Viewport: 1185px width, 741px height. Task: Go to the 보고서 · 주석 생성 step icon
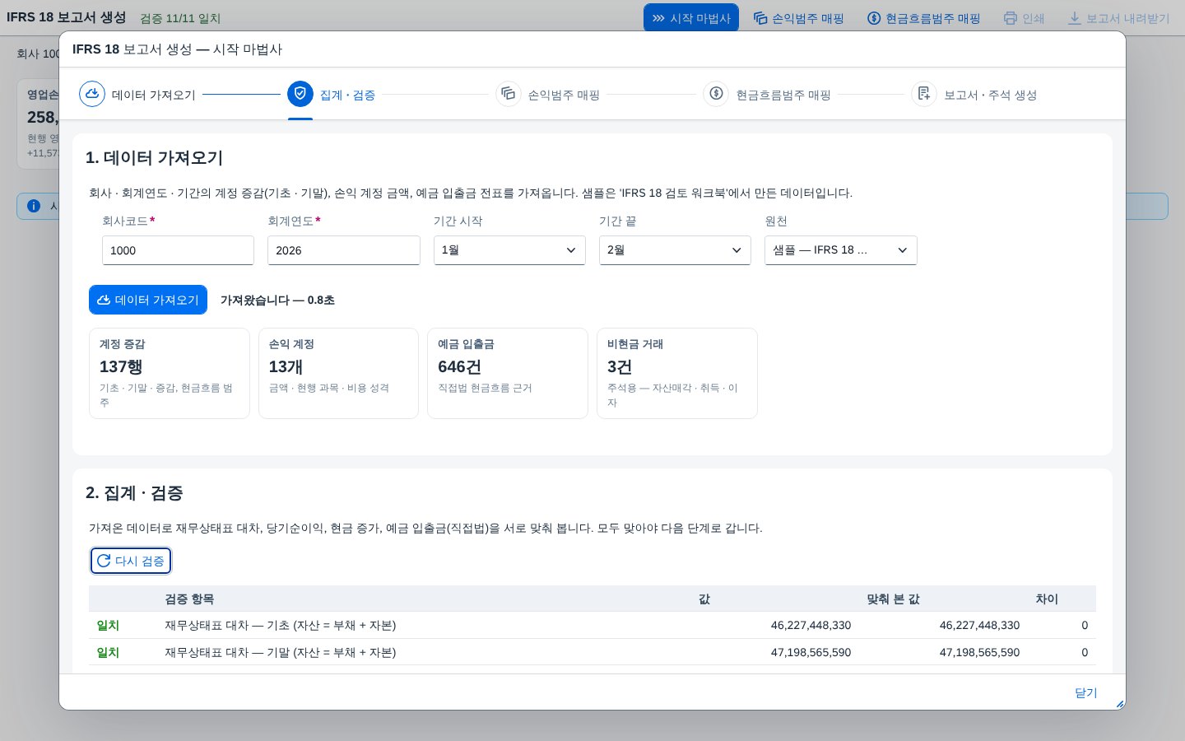coord(924,94)
